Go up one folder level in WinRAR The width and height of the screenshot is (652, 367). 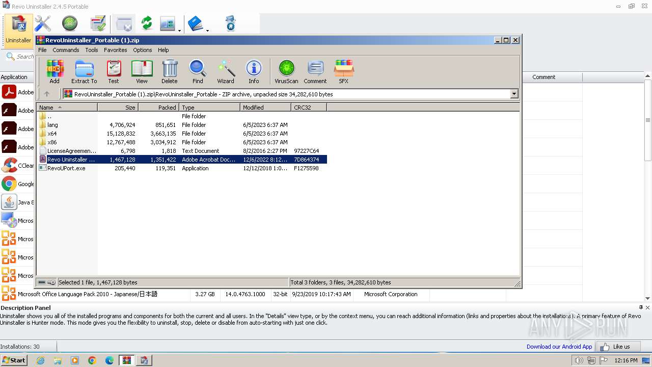[47, 94]
